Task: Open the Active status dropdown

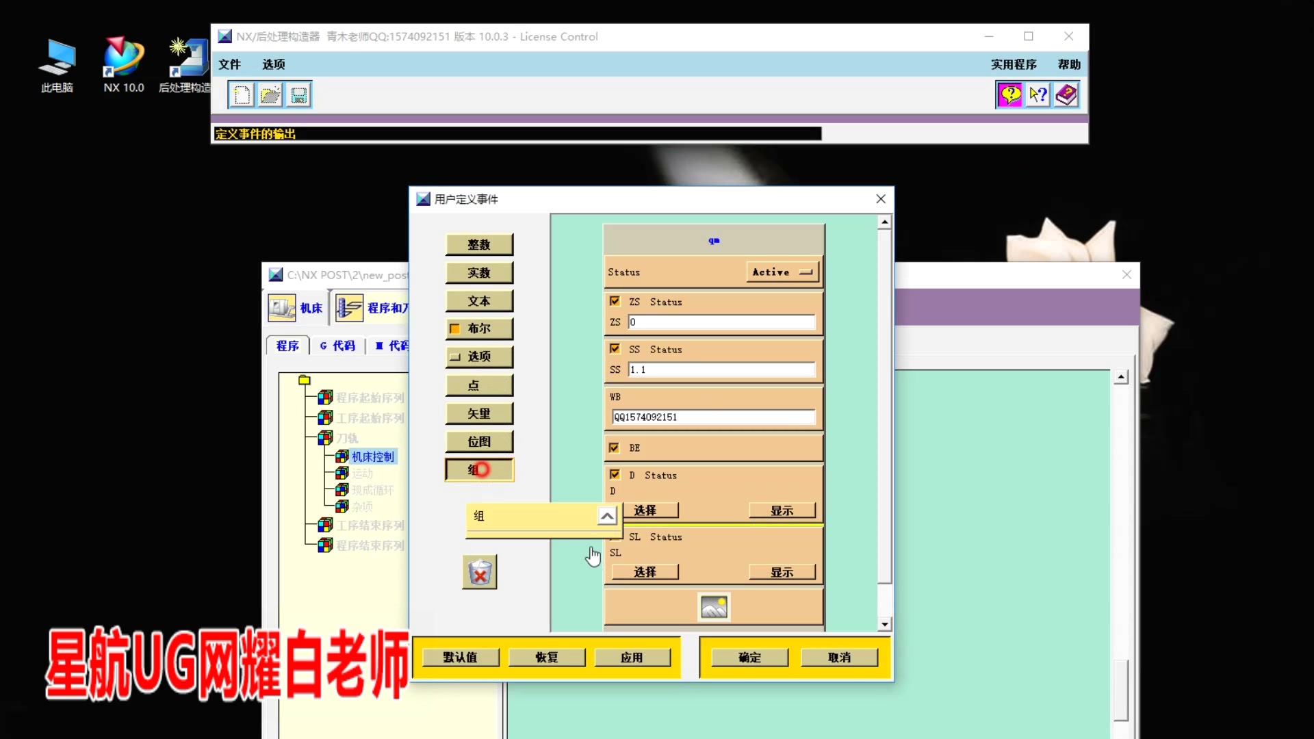Action: click(x=782, y=272)
